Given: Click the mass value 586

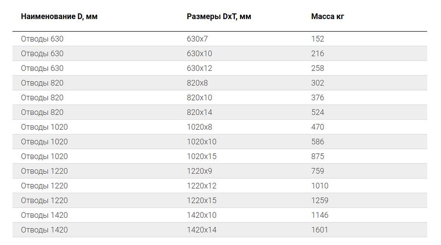Looking at the screenshot, I should (318, 142).
